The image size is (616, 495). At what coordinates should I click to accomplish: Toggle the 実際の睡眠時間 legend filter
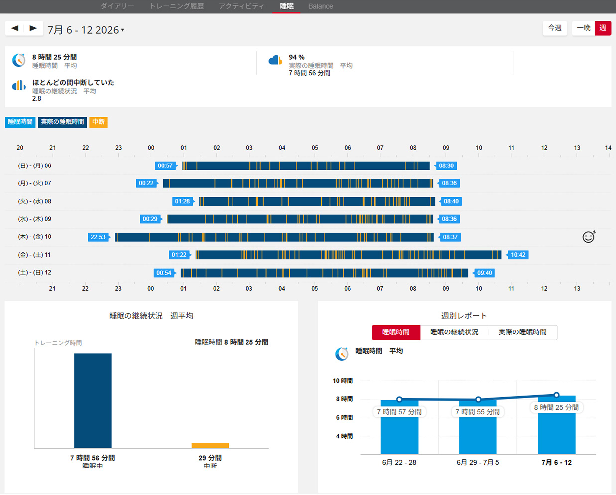tap(62, 122)
